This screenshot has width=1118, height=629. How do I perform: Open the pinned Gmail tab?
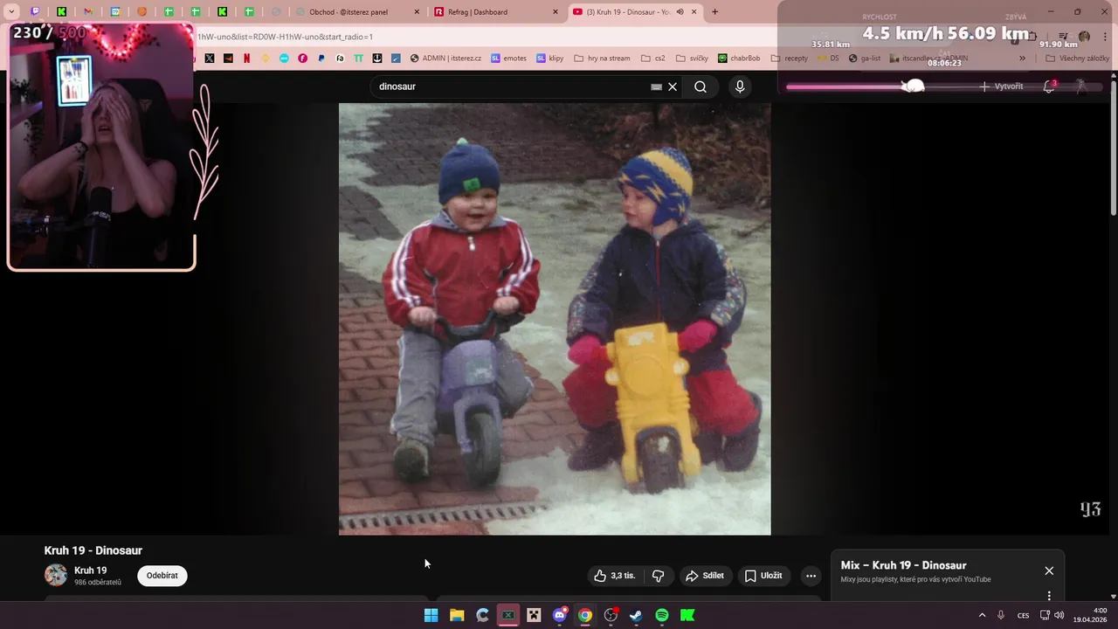click(x=88, y=12)
